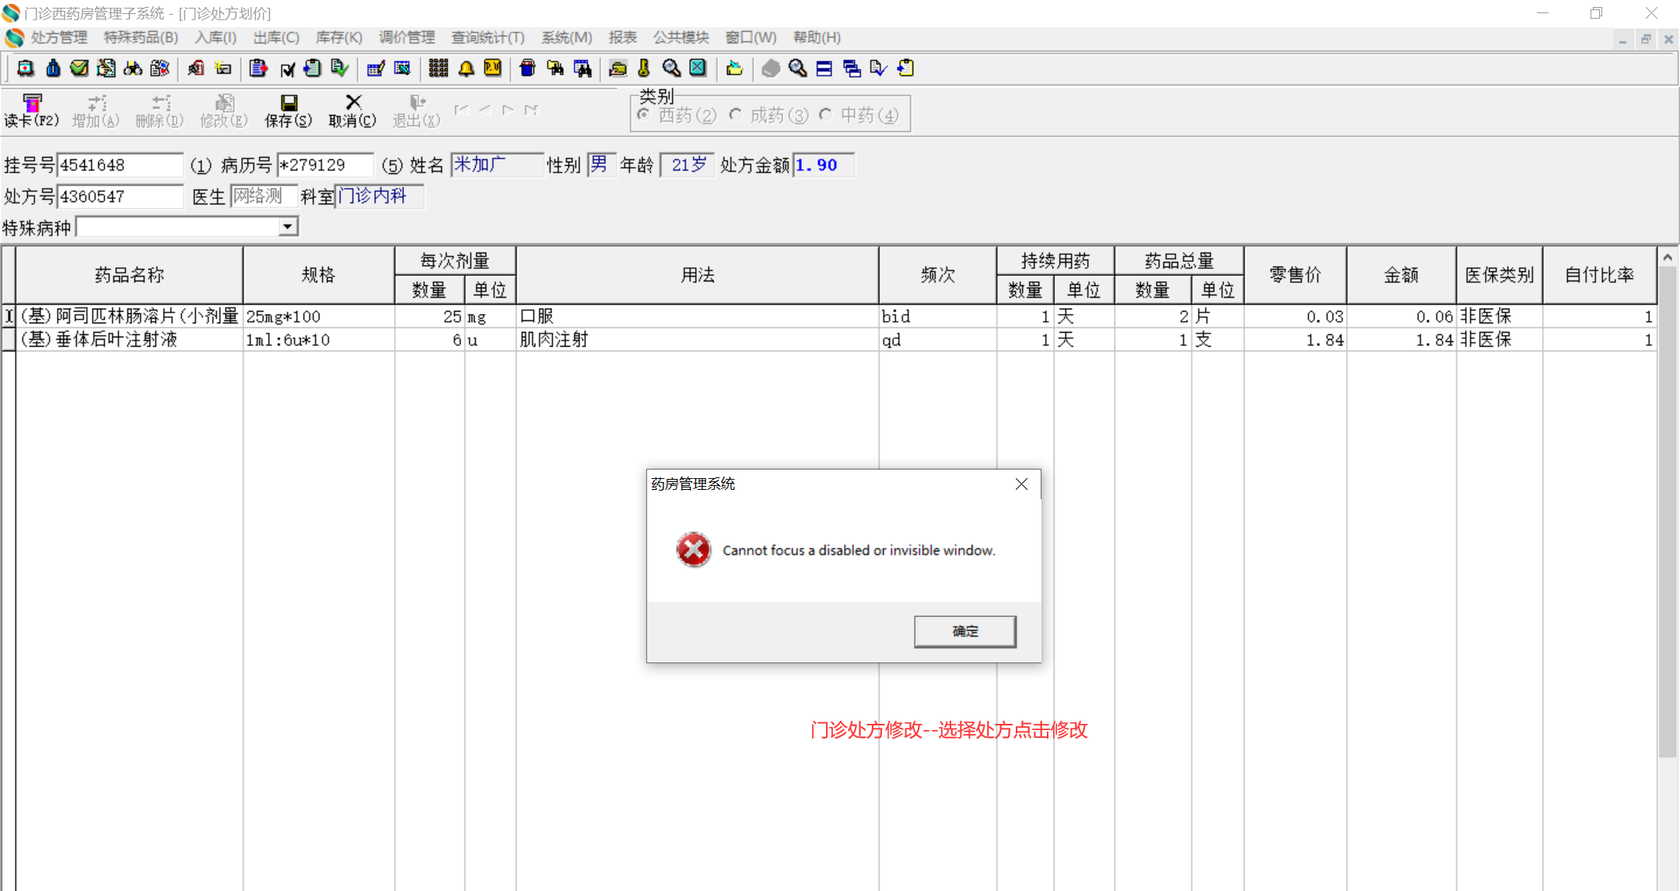
Task: Click the blue bottle icon in toolbar
Action: [53, 68]
